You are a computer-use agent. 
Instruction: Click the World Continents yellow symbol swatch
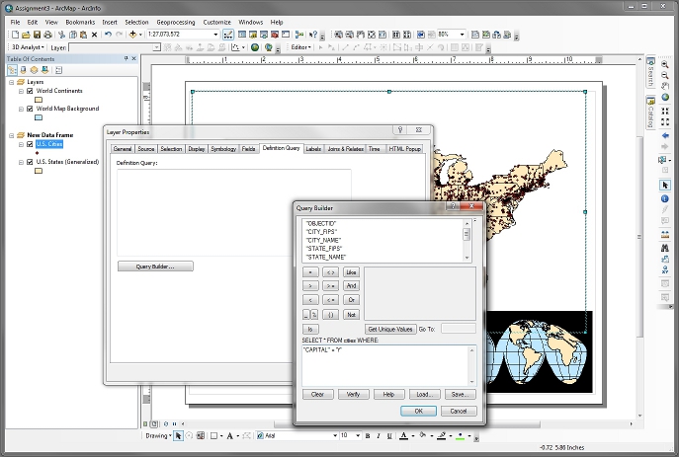click(39, 100)
